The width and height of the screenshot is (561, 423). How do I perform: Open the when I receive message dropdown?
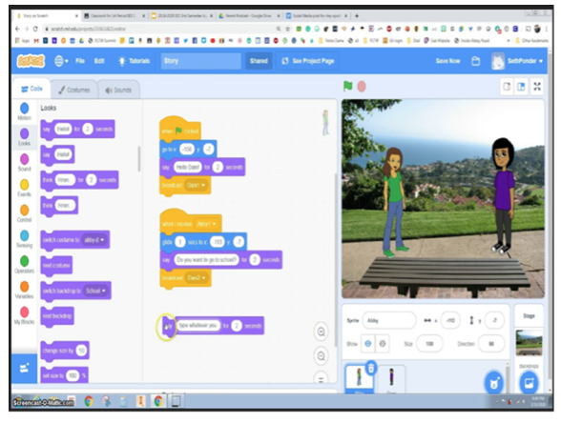[206, 224]
